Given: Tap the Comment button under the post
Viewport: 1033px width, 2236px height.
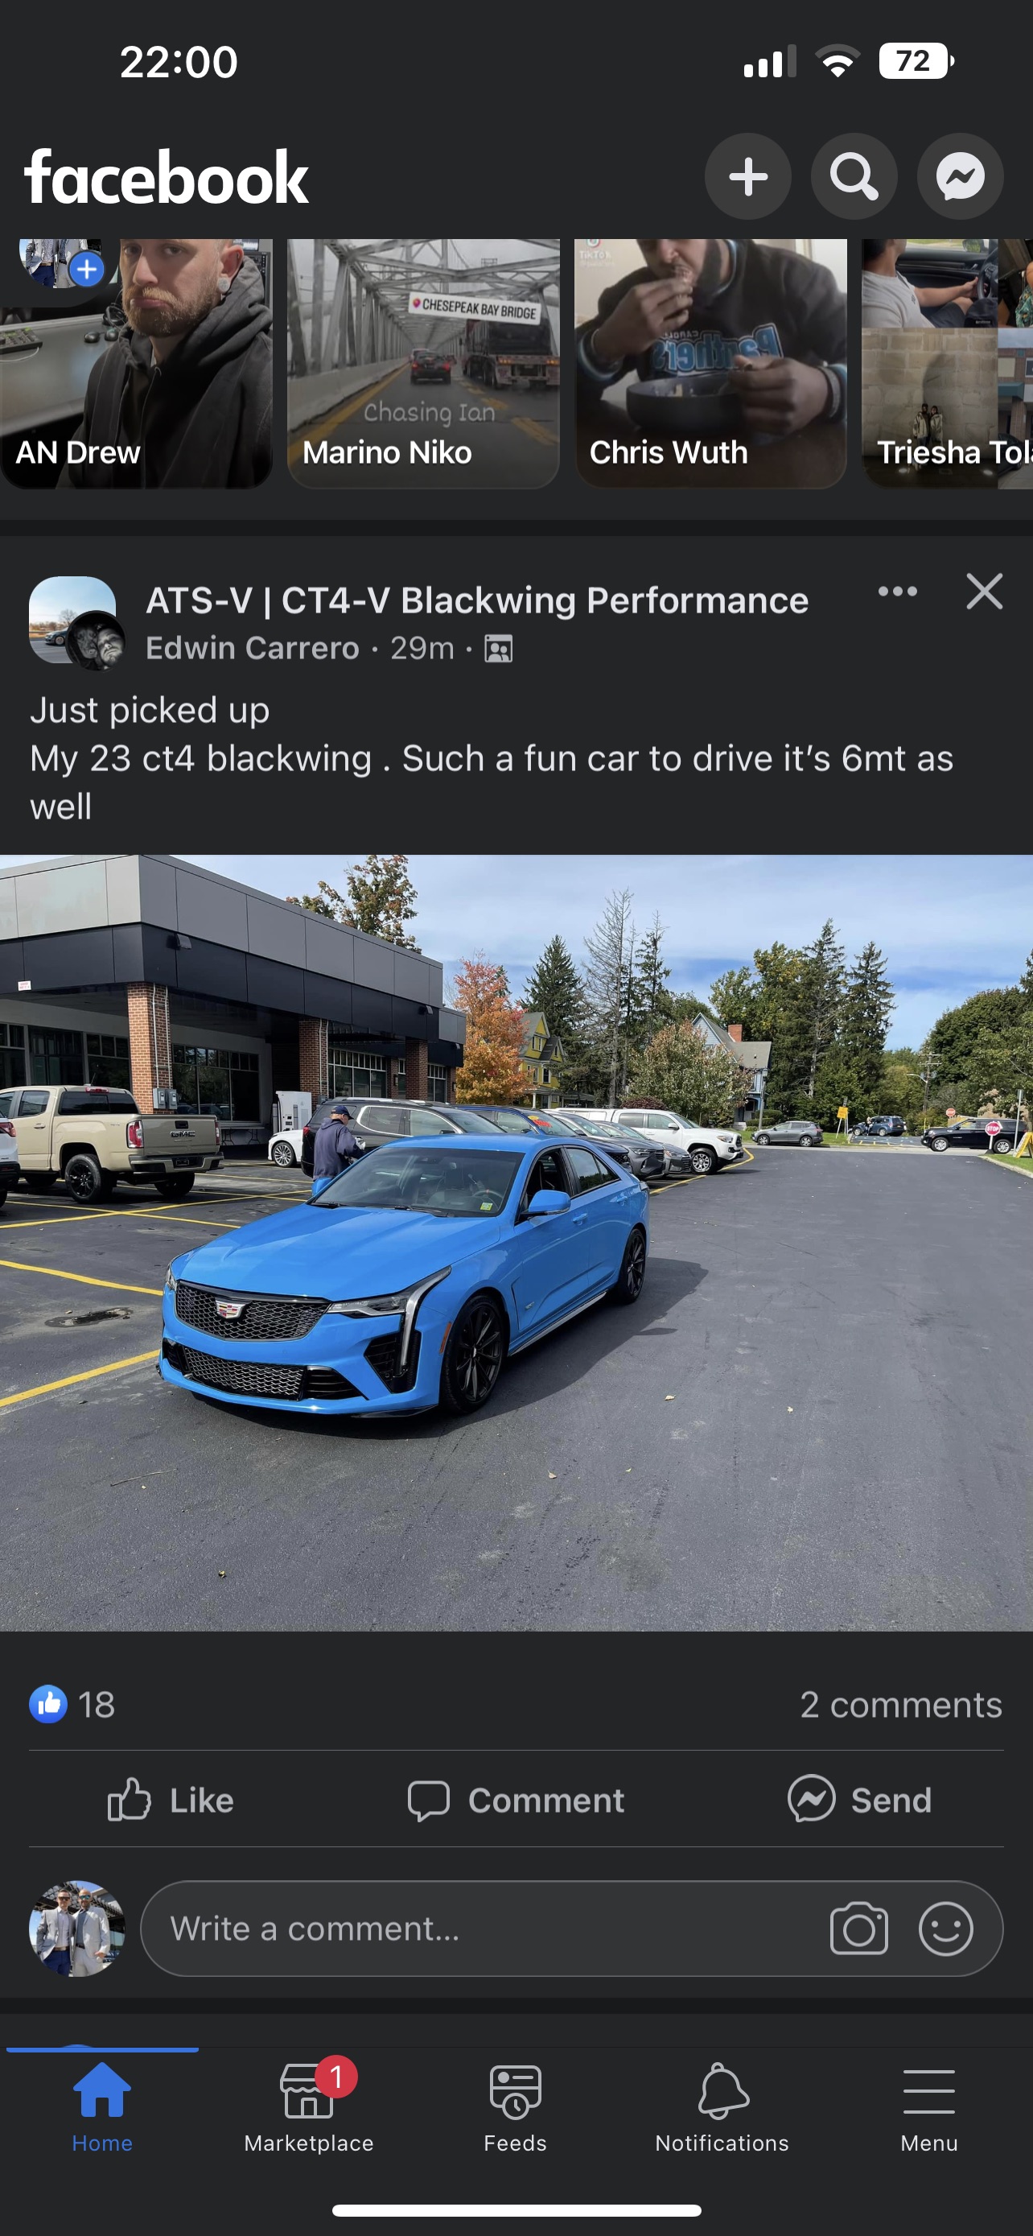Looking at the screenshot, I should click(516, 1801).
